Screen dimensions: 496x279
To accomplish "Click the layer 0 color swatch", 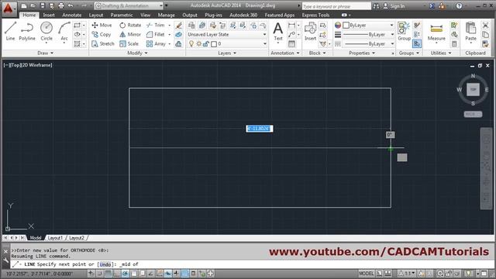I will tap(214, 44).
